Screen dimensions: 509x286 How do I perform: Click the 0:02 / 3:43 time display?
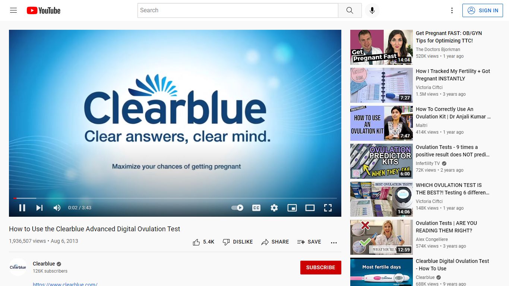(x=80, y=208)
